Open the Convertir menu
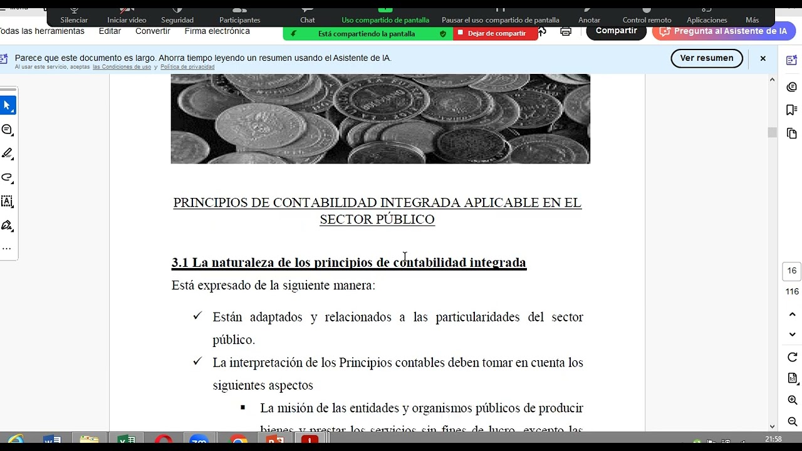This screenshot has width=802, height=451. 153,31
